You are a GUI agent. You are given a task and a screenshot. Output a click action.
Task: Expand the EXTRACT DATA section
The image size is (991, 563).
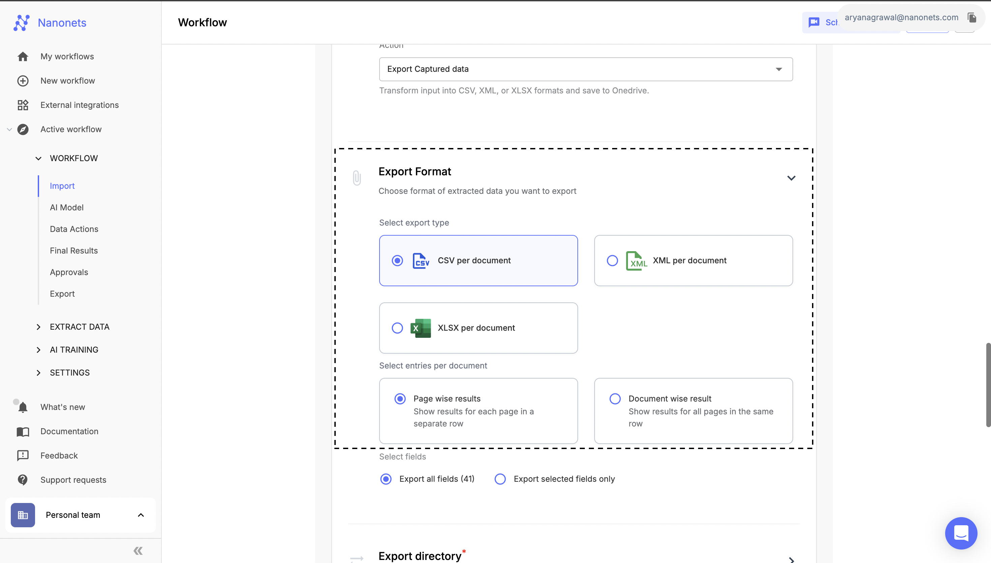coord(38,327)
